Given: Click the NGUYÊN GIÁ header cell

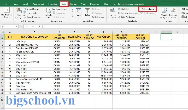Looking at the screenshot, I should click(104, 37).
